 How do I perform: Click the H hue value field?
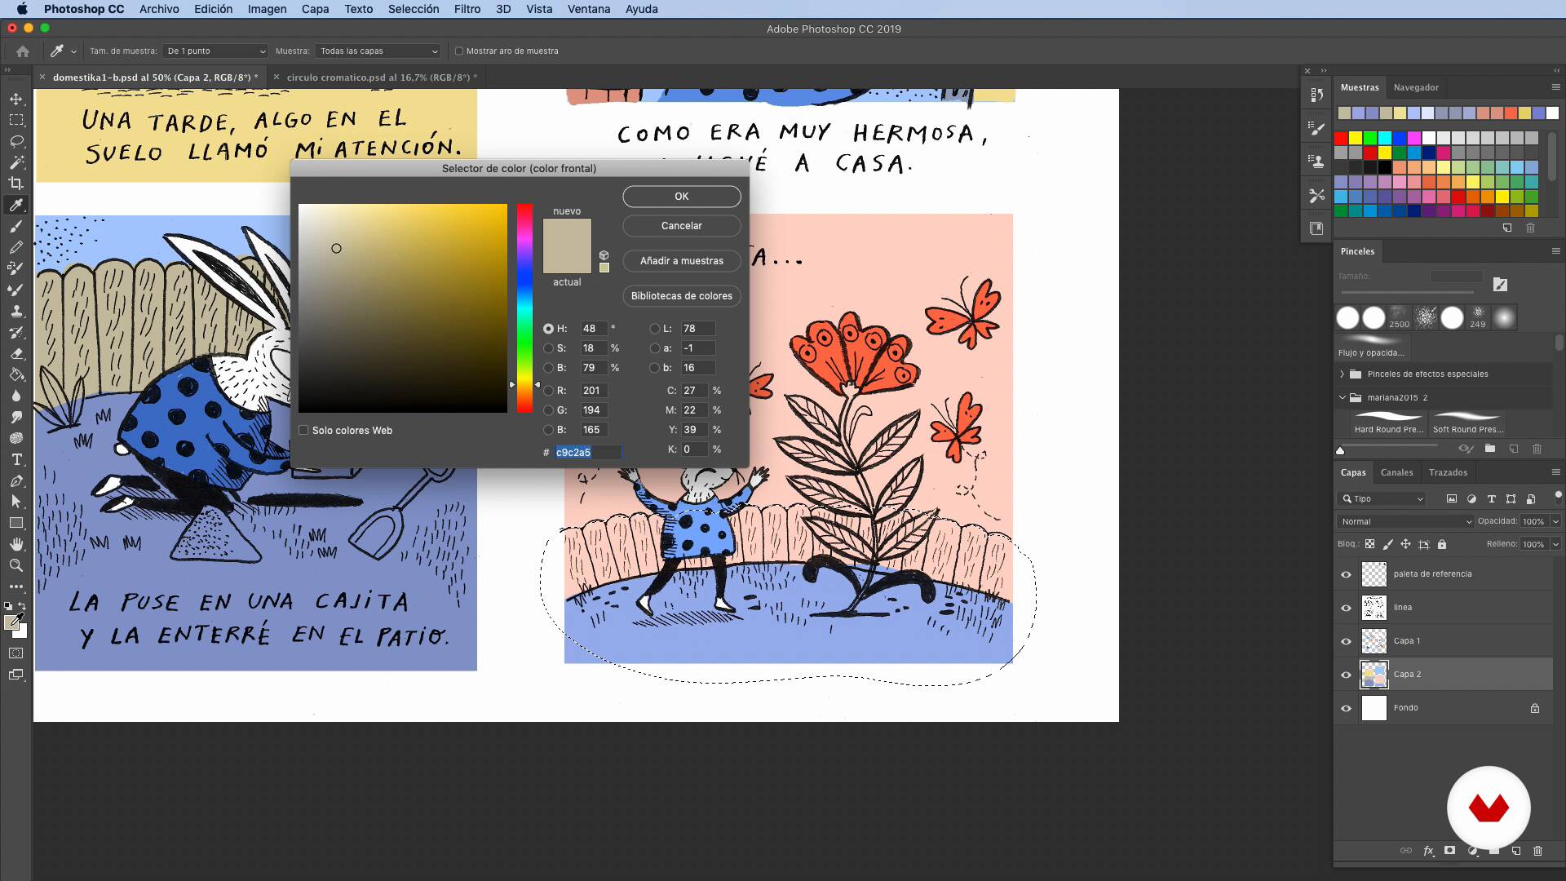coord(594,329)
